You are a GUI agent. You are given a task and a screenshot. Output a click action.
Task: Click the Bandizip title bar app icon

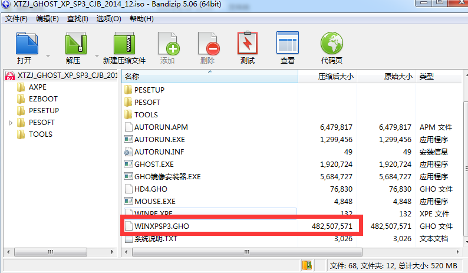(6, 5)
